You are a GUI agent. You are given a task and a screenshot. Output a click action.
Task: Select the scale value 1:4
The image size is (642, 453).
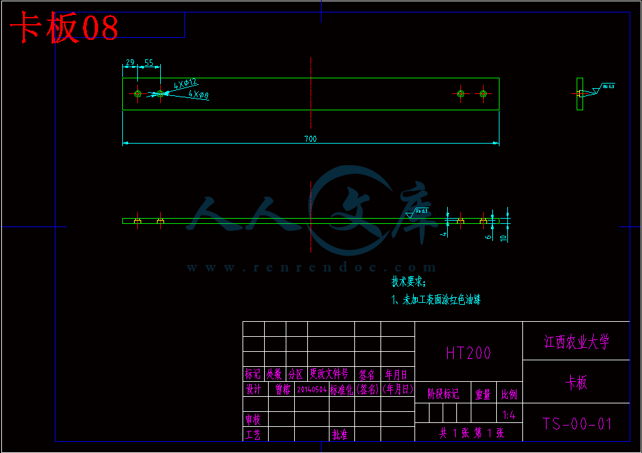pos(509,415)
